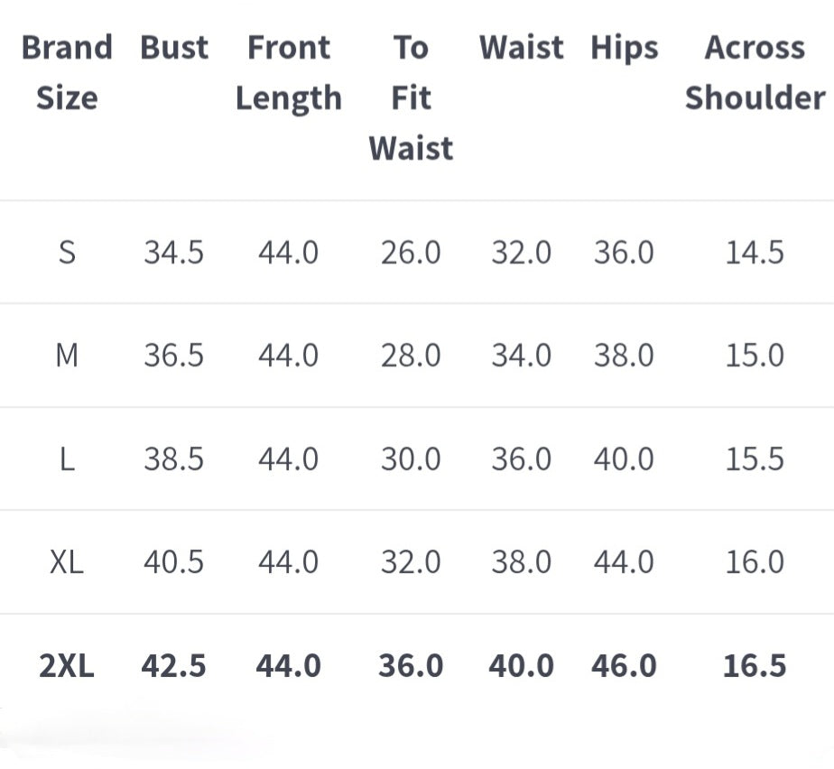Click the Brand Size column header
The width and height of the screenshot is (834, 769).
tap(67, 72)
